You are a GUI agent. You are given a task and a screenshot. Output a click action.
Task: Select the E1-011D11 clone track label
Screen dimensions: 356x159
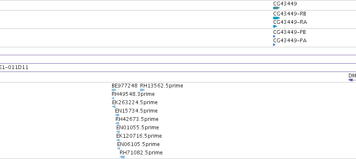click(x=14, y=67)
